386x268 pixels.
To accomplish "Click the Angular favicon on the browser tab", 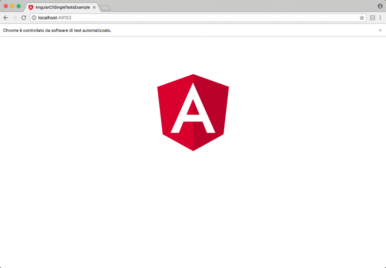I will pyautogui.click(x=31, y=7).
